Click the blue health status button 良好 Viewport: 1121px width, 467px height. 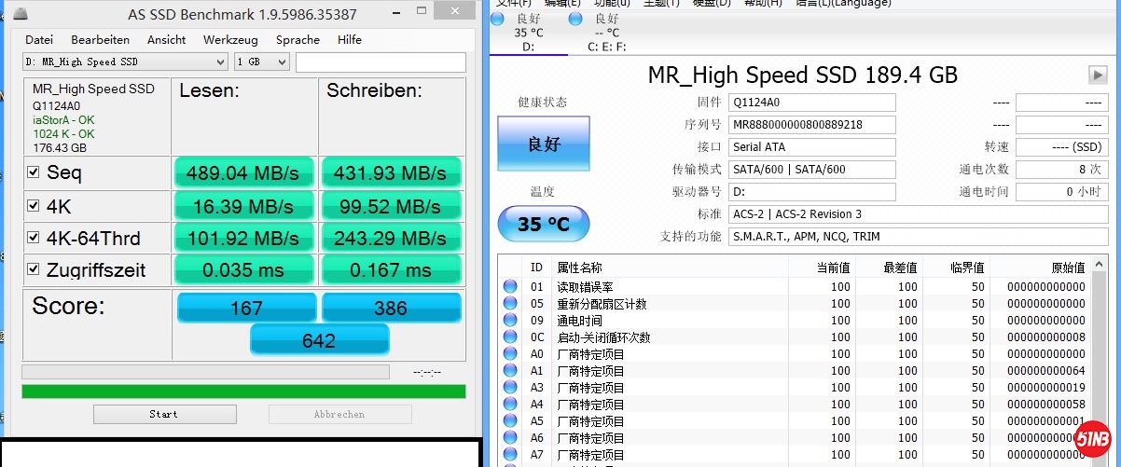pos(543,144)
